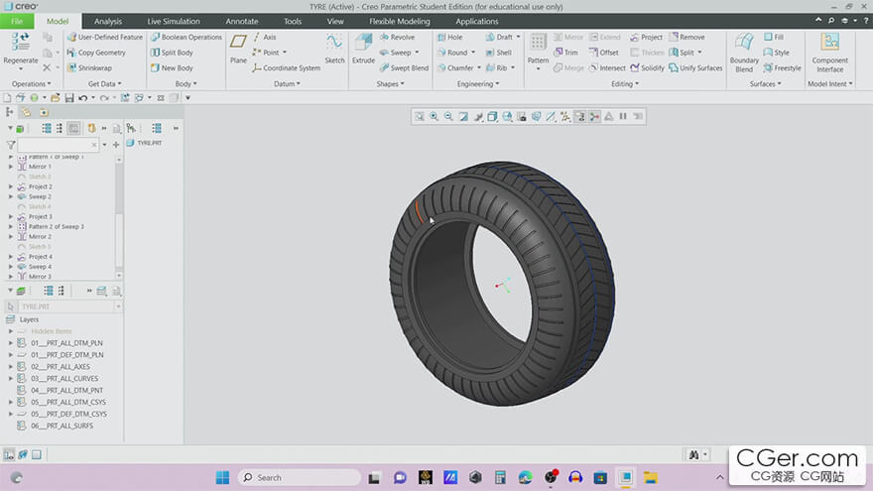The height and width of the screenshot is (491, 873).
Task: Open the Sketch tool
Action: [x=334, y=47]
